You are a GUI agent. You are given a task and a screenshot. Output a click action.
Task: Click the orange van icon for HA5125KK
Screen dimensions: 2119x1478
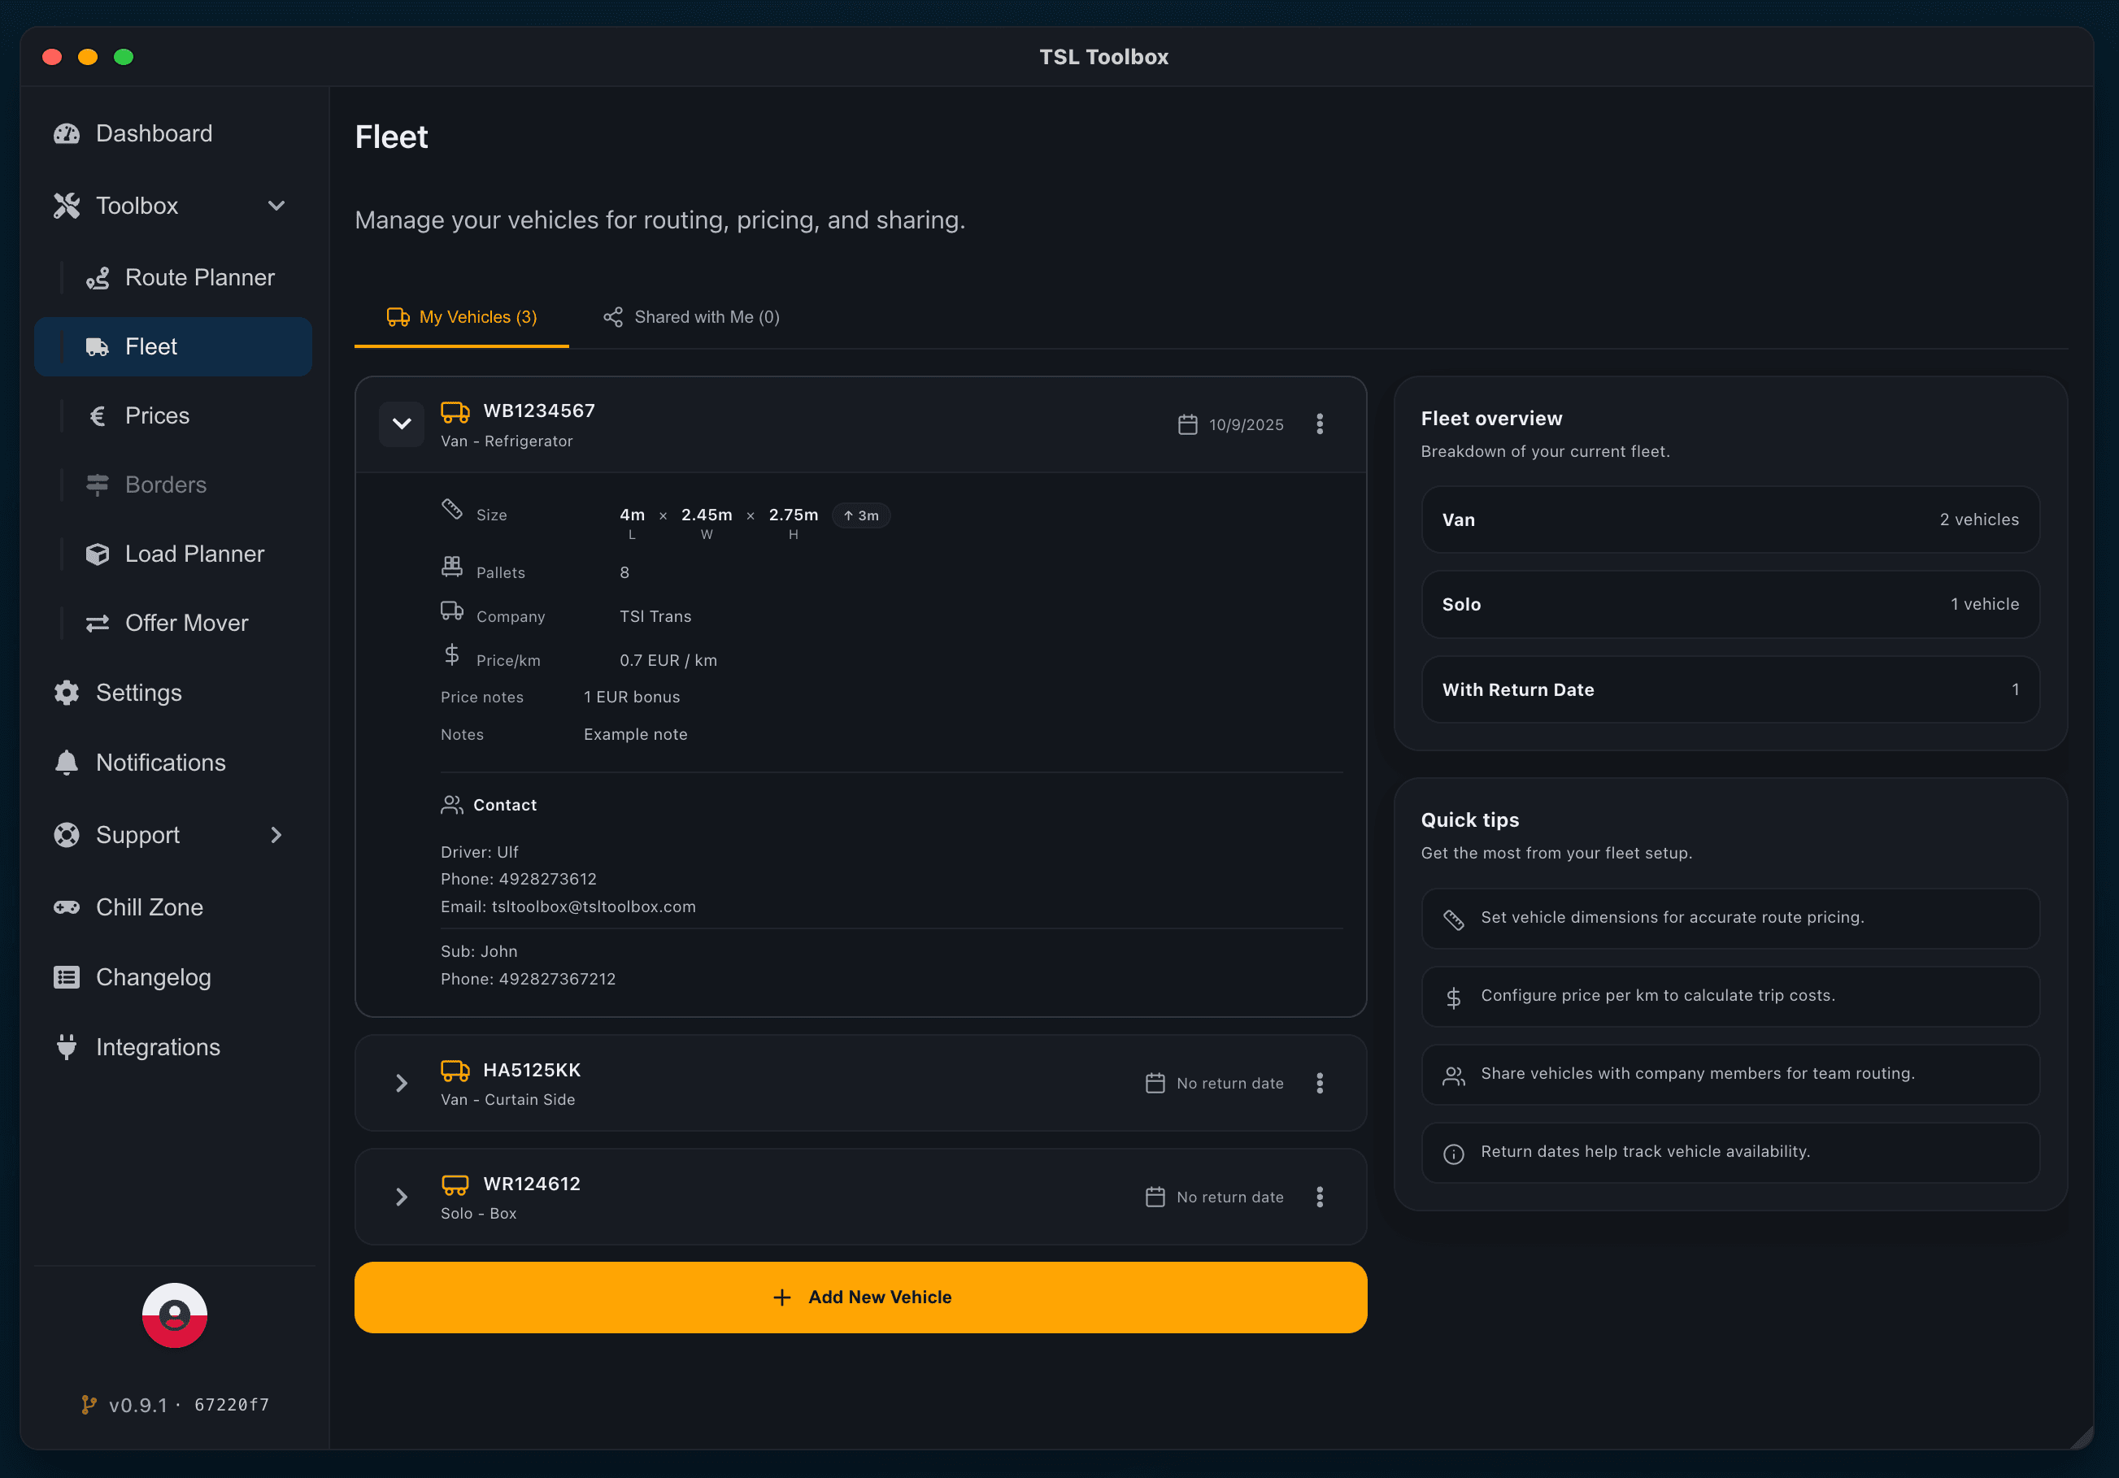tap(455, 1070)
